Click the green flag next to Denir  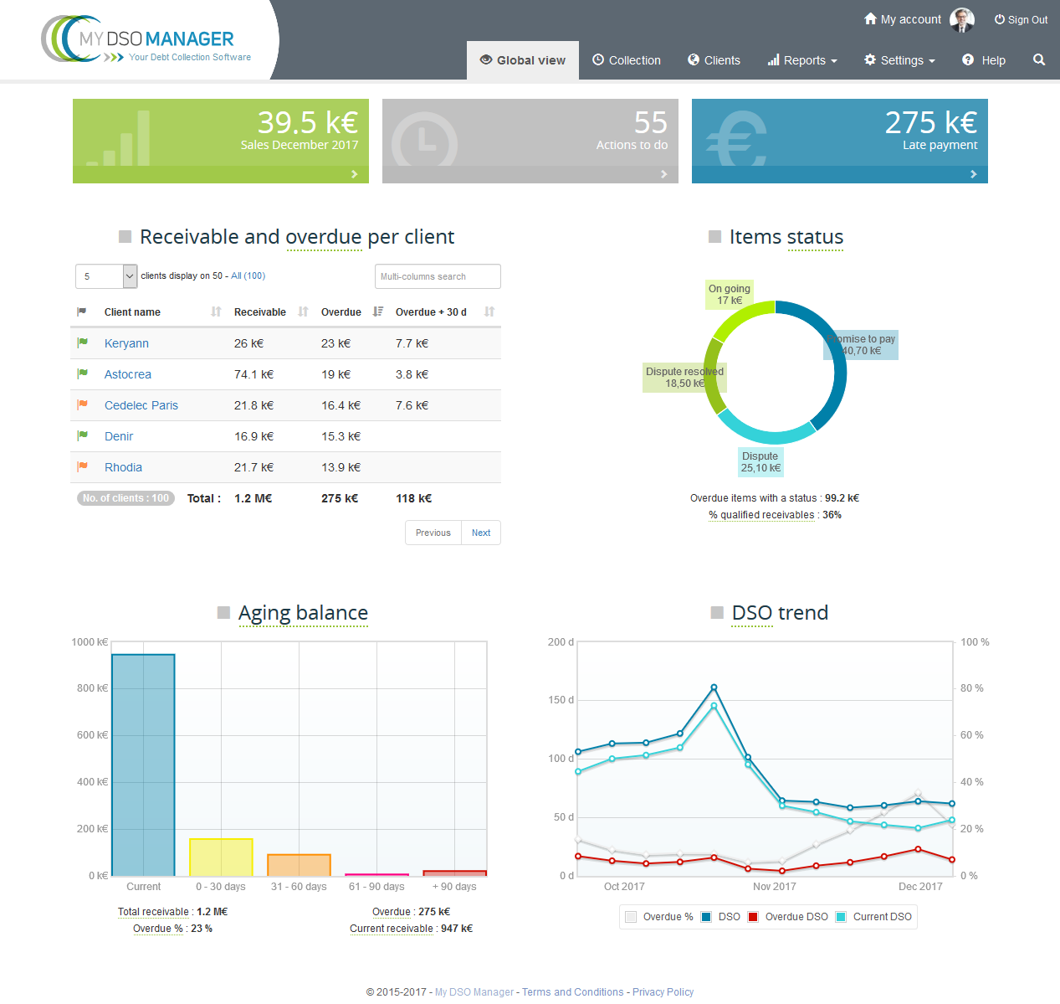point(83,435)
